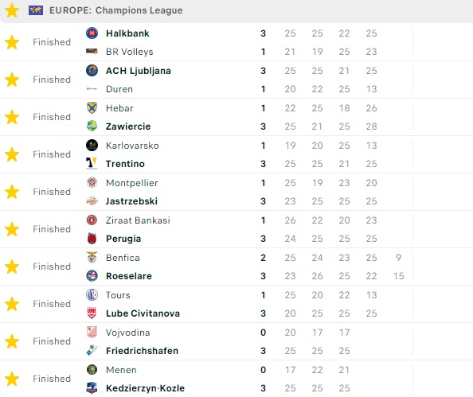This screenshot has width=473, height=397.
Task: Click the Benfica eagle logo
Action: (92, 258)
